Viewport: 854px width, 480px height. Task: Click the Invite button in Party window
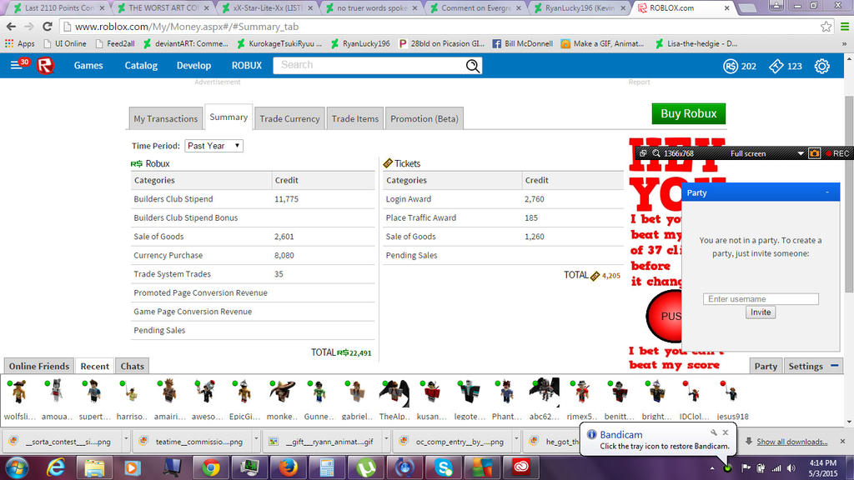761,312
